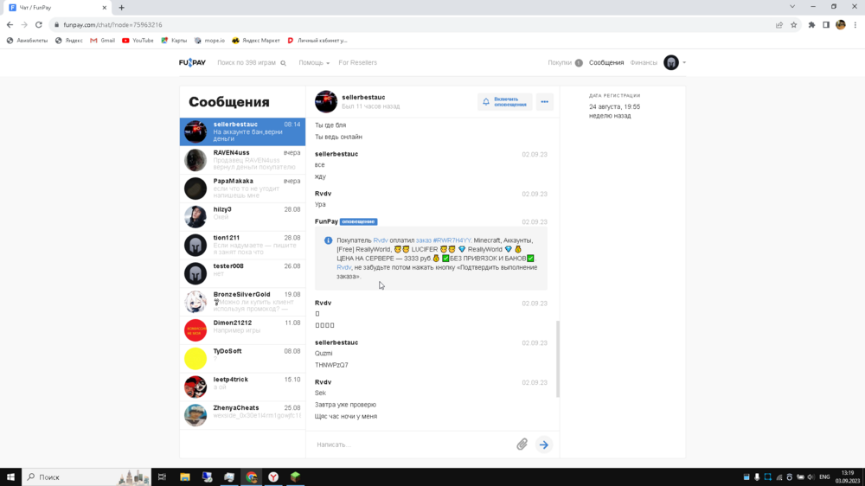Screen dimensions: 865x486
Task: Open the Яндекс Маркет bookmark
Action: [x=256, y=41]
